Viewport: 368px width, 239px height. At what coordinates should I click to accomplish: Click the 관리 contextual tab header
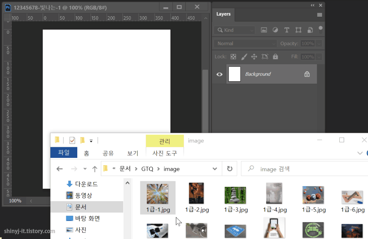pyautogui.click(x=164, y=141)
